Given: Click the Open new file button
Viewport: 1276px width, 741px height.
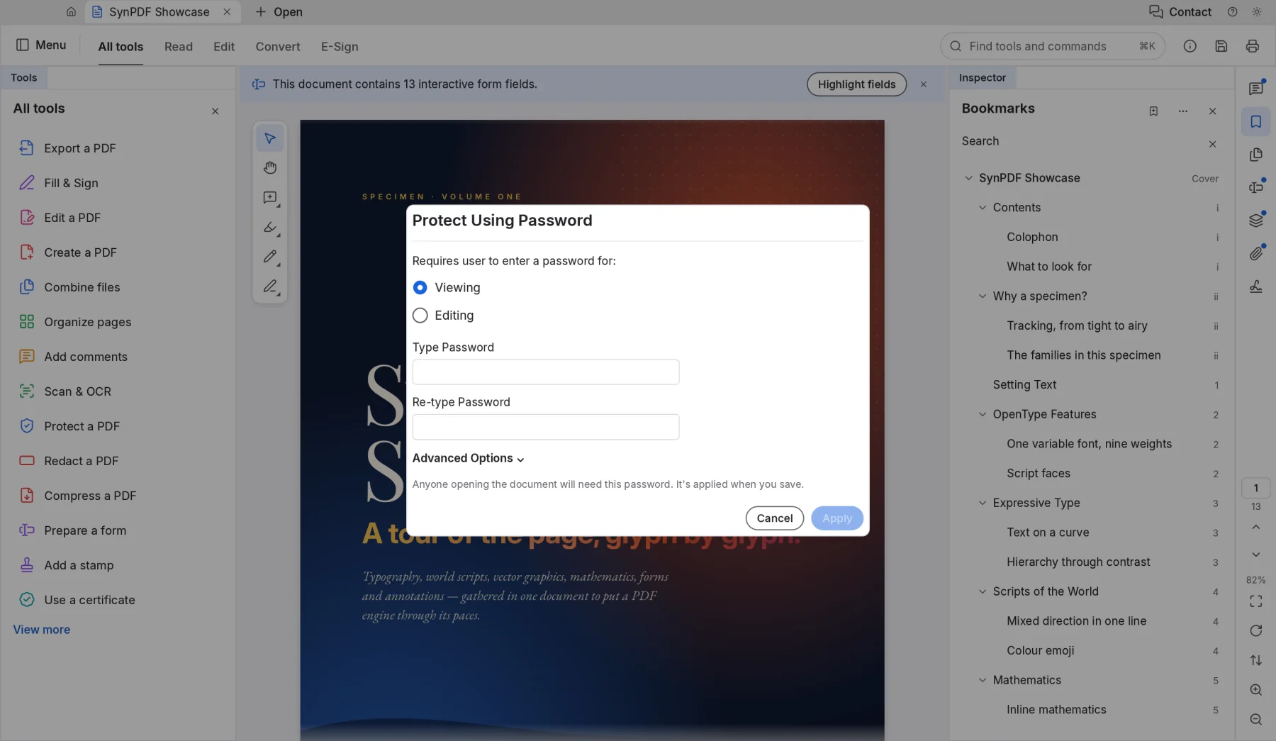Looking at the screenshot, I should point(279,12).
